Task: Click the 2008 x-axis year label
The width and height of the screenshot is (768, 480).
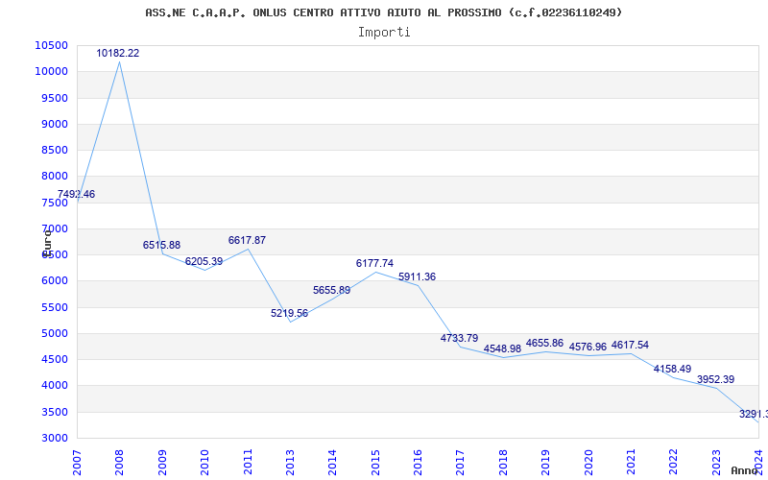Action: (120, 462)
